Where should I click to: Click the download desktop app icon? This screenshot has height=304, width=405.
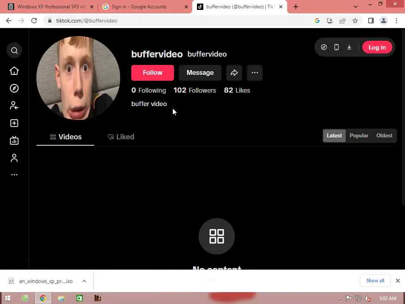click(x=349, y=47)
